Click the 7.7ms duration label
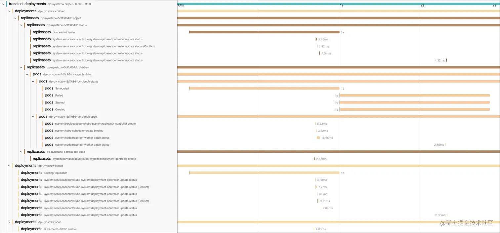The image size is (500, 233). pos(322,187)
